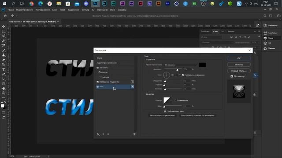The width and height of the screenshot is (282, 158).
Task: Toggle the Contour sub-effect checkbox
Action: click(100, 72)
